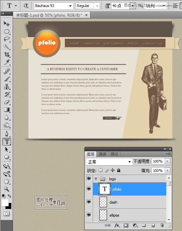Switch to the Channels tab

(102, 154)
